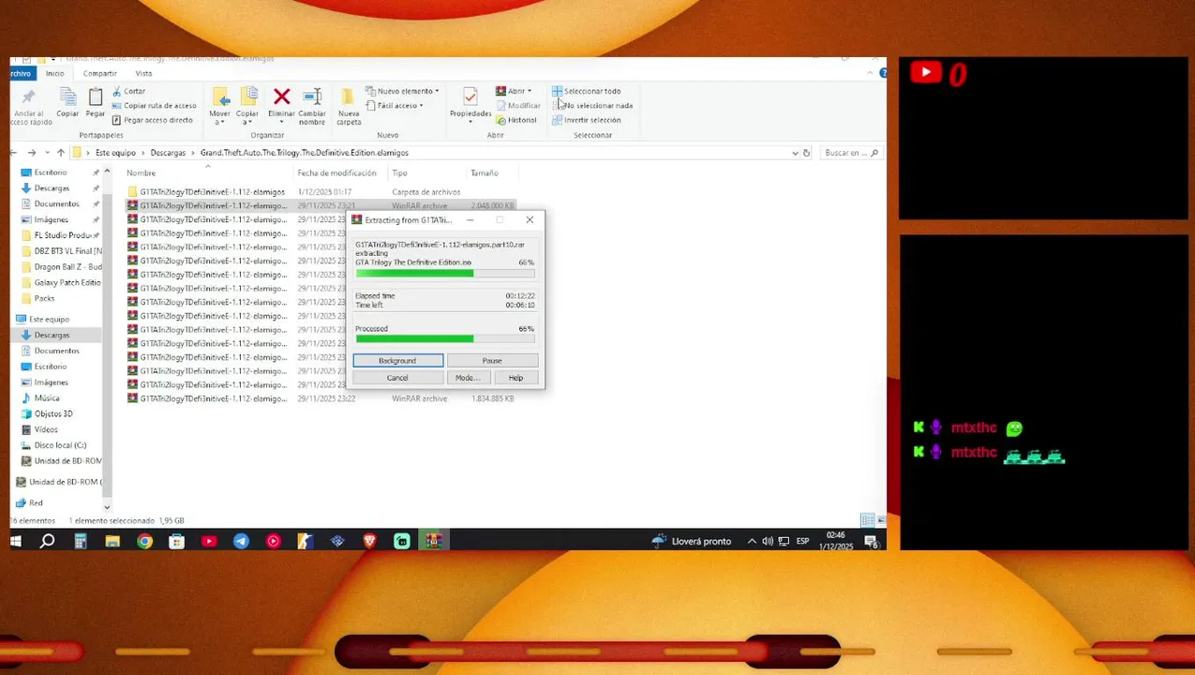Viewport: 1195px width, 675px height.
Task: Open Telegram from the taskbar
Action: (x=241, y=541)
